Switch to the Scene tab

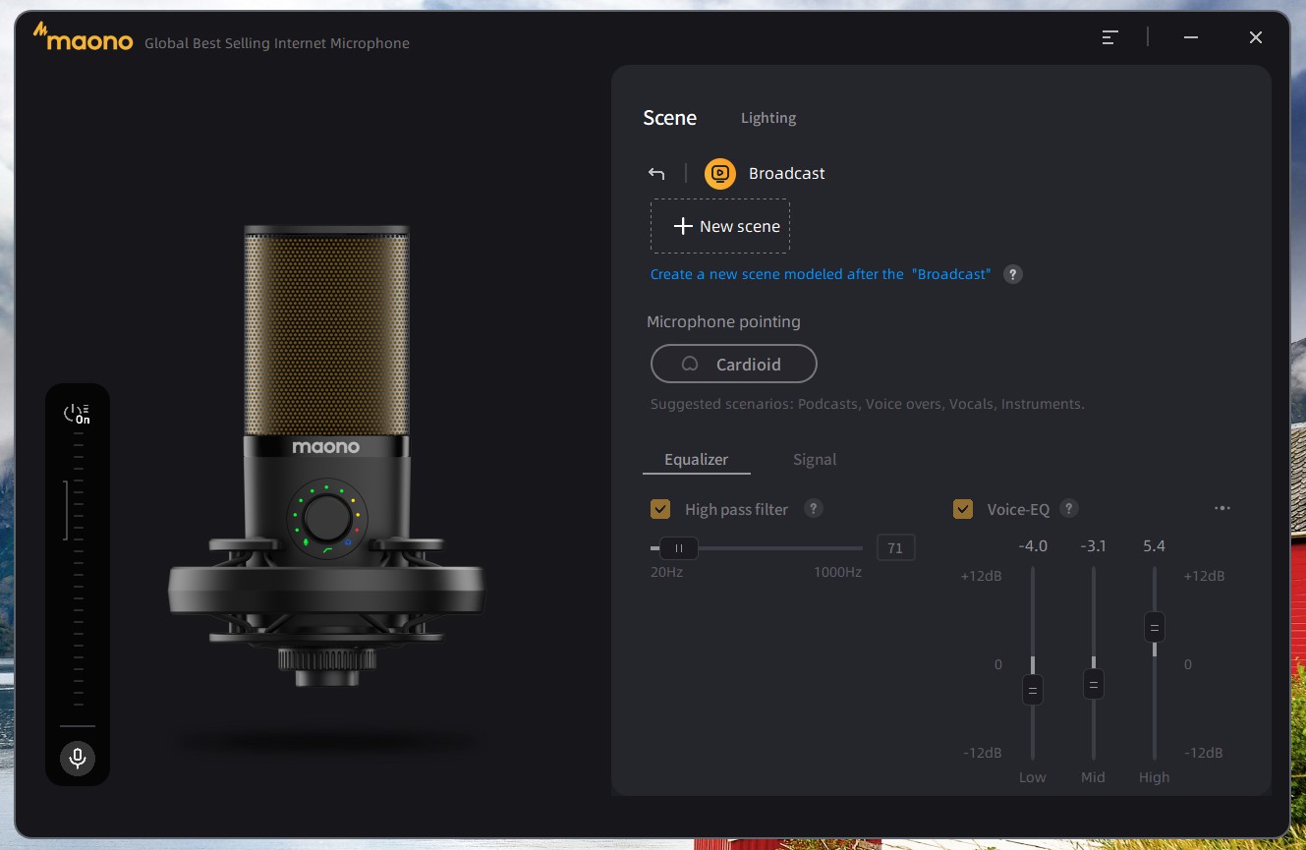click(670, 118)
